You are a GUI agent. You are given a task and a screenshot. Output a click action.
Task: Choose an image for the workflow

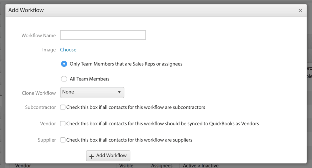[x=68, y=50]
